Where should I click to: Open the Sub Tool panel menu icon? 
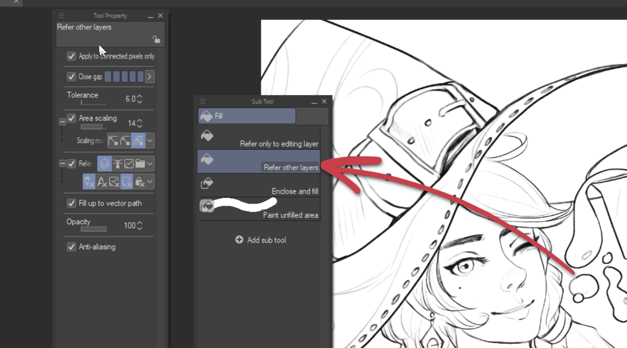[x=203, y=101]
